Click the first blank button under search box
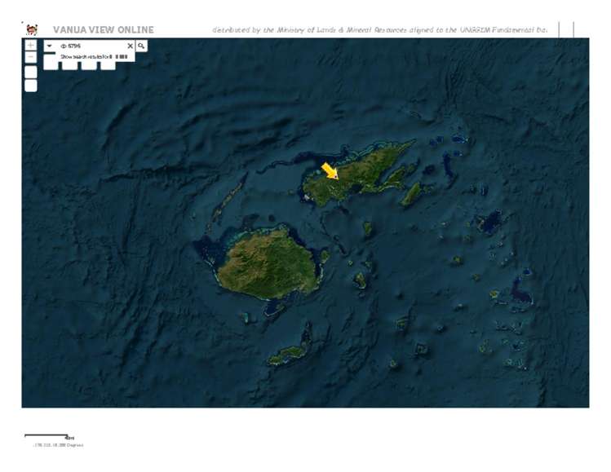This screenshot has width=611, height=472. (51, 65)
